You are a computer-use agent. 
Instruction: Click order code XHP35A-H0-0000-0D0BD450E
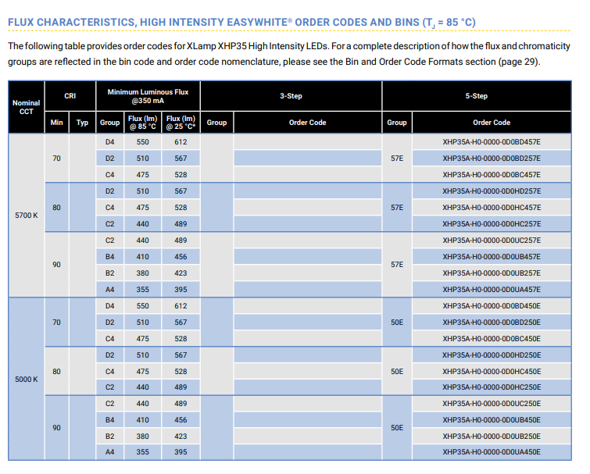(492, 306)
